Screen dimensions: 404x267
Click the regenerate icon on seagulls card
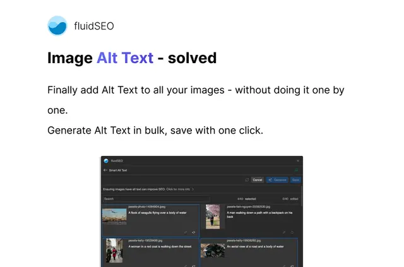pos(194,232)
